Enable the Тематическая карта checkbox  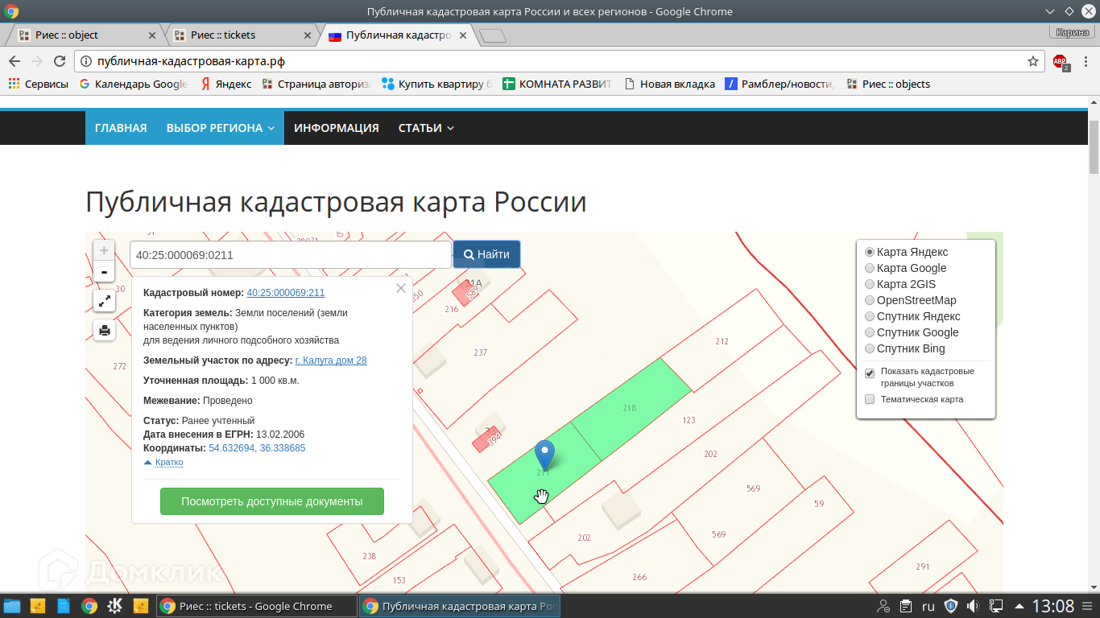[870, 399]
